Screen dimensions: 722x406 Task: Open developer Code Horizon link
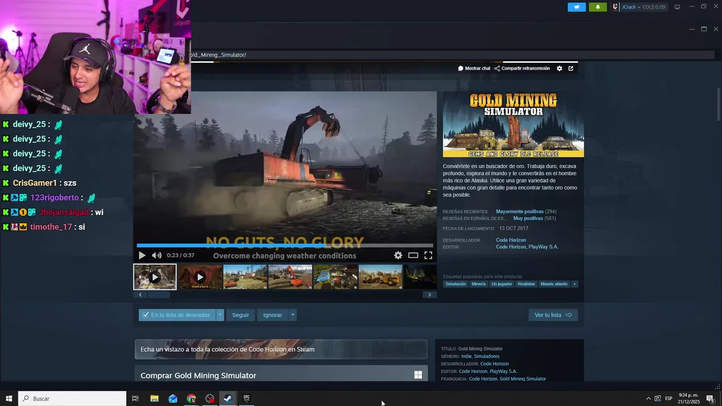pos(511,240)
